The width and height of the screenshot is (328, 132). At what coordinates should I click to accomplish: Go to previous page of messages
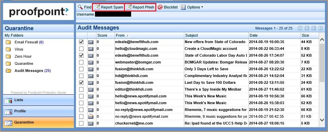307,28
